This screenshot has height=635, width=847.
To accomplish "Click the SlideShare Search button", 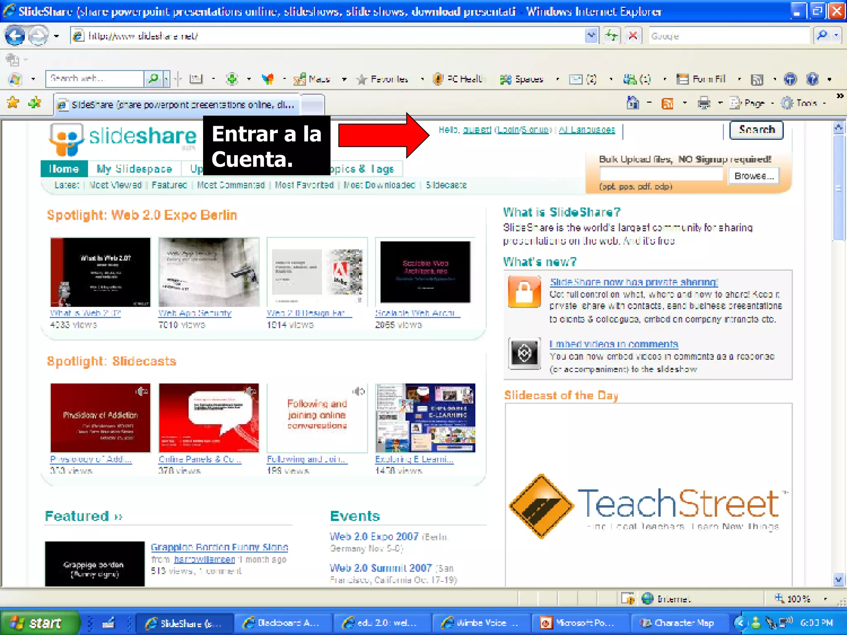I will click(756, 130).
